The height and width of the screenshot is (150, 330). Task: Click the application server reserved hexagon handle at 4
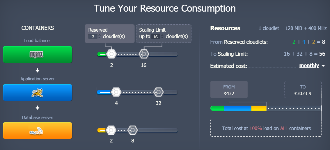tap(116, 92)
